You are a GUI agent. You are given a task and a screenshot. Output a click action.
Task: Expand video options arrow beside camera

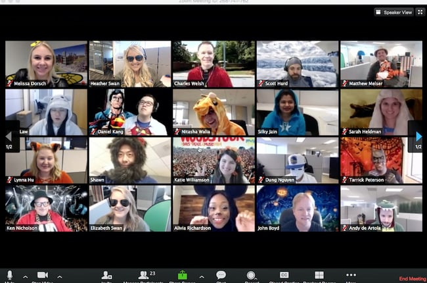pos(60,276)
